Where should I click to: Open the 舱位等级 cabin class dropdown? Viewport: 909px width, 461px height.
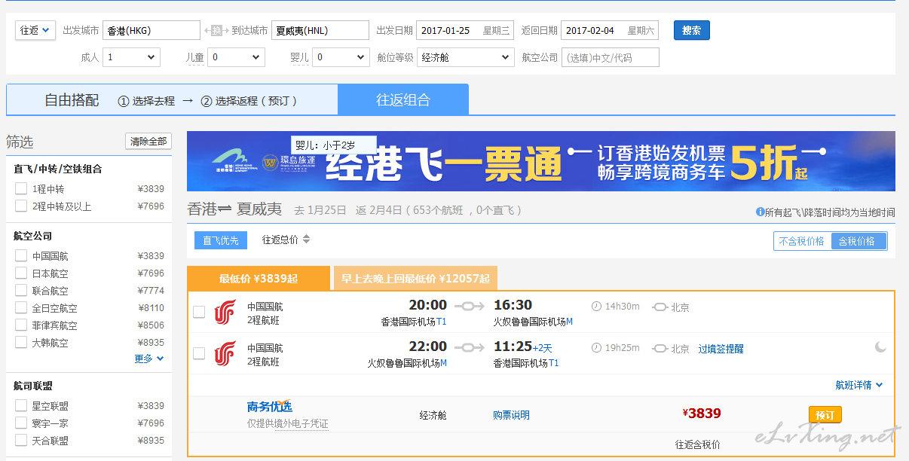tap(467, 57)
